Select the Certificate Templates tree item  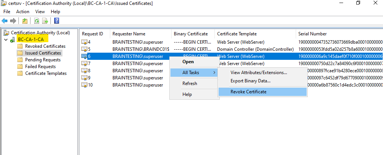[x=46, y=73]
